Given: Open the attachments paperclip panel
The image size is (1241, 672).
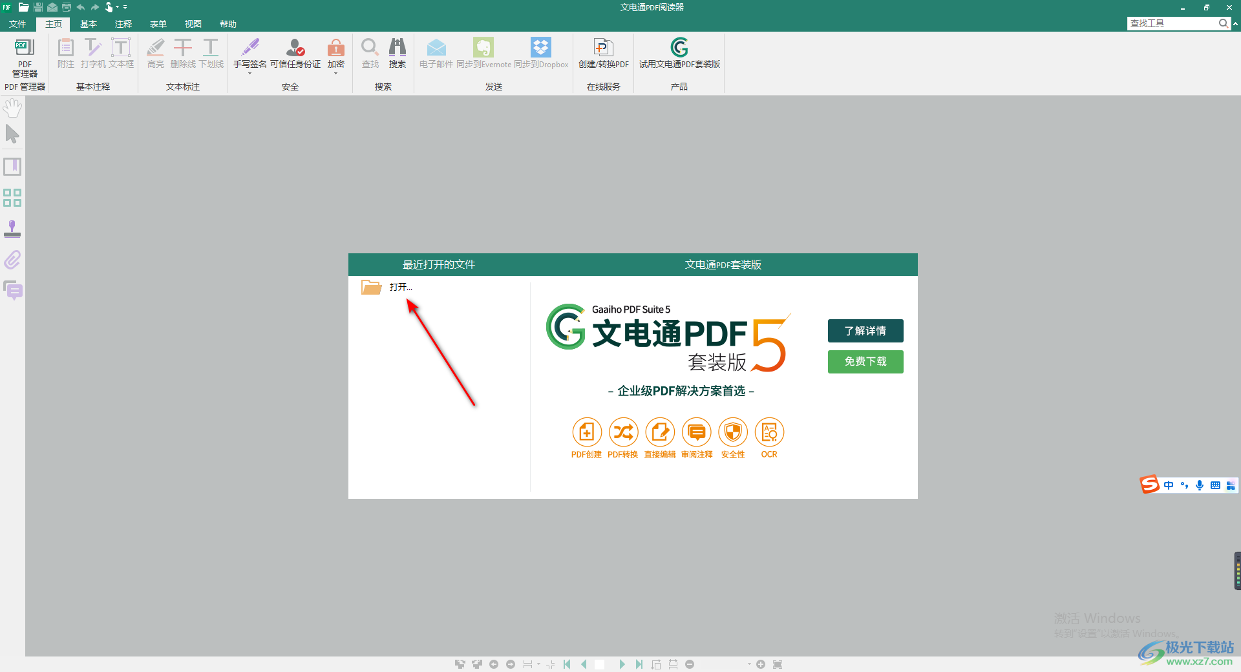Looking at the screenshot, I should coord(12,260).
